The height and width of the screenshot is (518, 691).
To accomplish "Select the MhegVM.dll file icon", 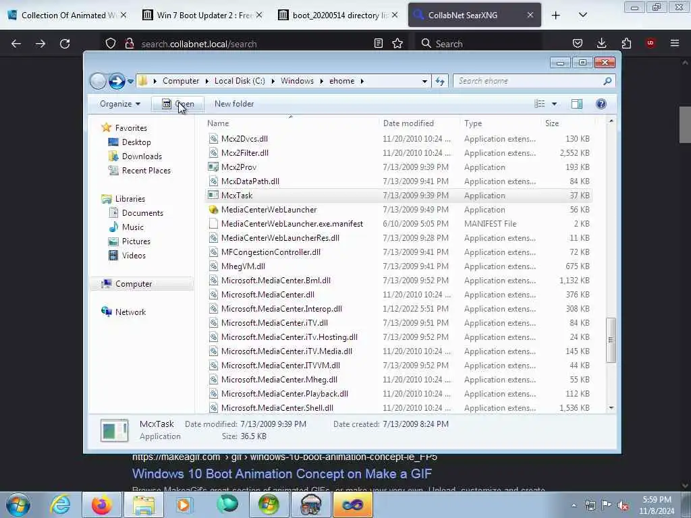I will [x=213, y=266].
